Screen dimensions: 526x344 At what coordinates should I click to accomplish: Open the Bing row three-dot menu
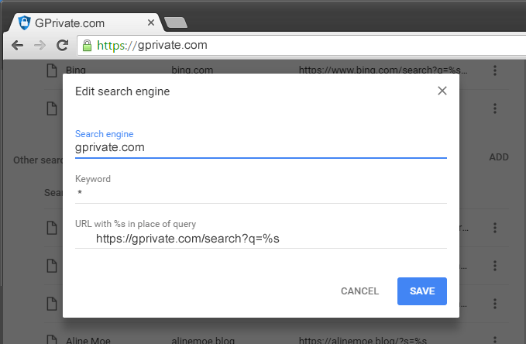point(495,71)
